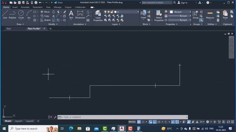Click the Mirror tool icon
This screenshot has width=236, height=132.
(x=53, y=16)
